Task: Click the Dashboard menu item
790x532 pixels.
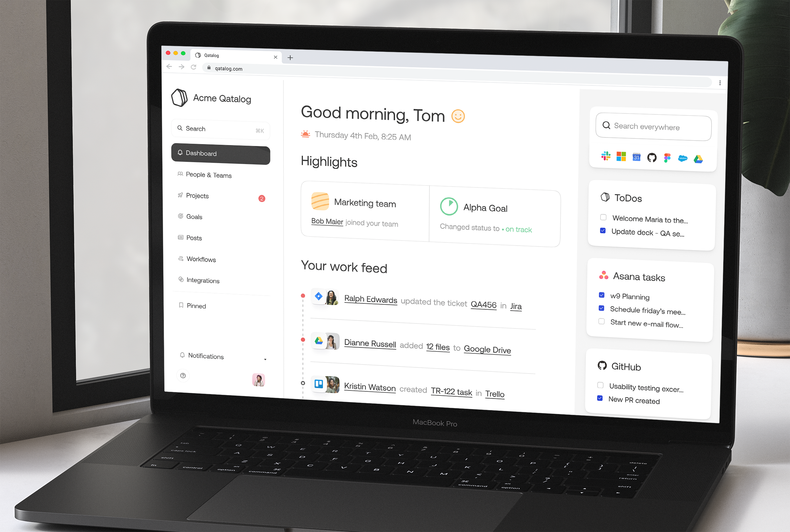Action: [220, 153]
